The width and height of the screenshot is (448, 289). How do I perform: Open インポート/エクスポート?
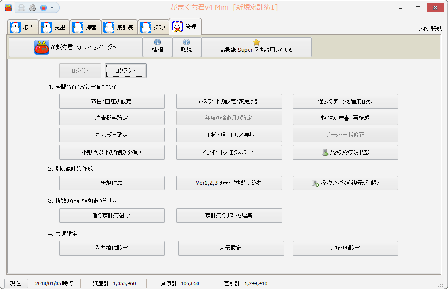(229, 152)
